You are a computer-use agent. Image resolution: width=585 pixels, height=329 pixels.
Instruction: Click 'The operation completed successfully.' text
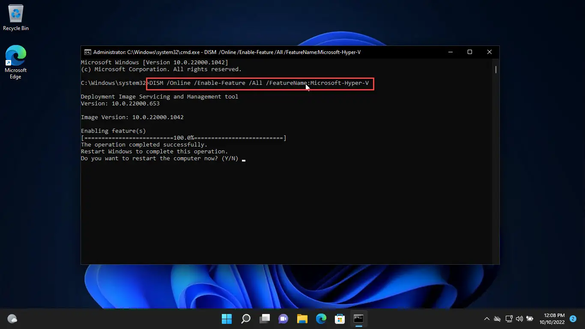click(x=144, y=145)
